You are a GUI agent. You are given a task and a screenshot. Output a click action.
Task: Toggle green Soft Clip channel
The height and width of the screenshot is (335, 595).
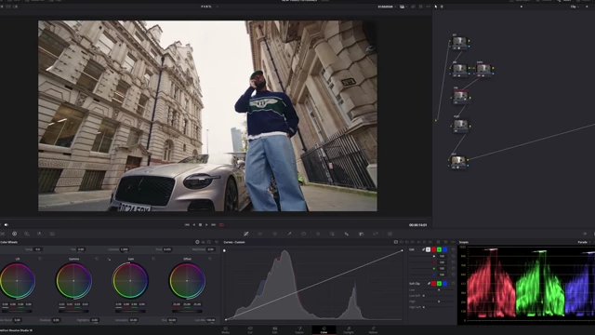point(440,283)
